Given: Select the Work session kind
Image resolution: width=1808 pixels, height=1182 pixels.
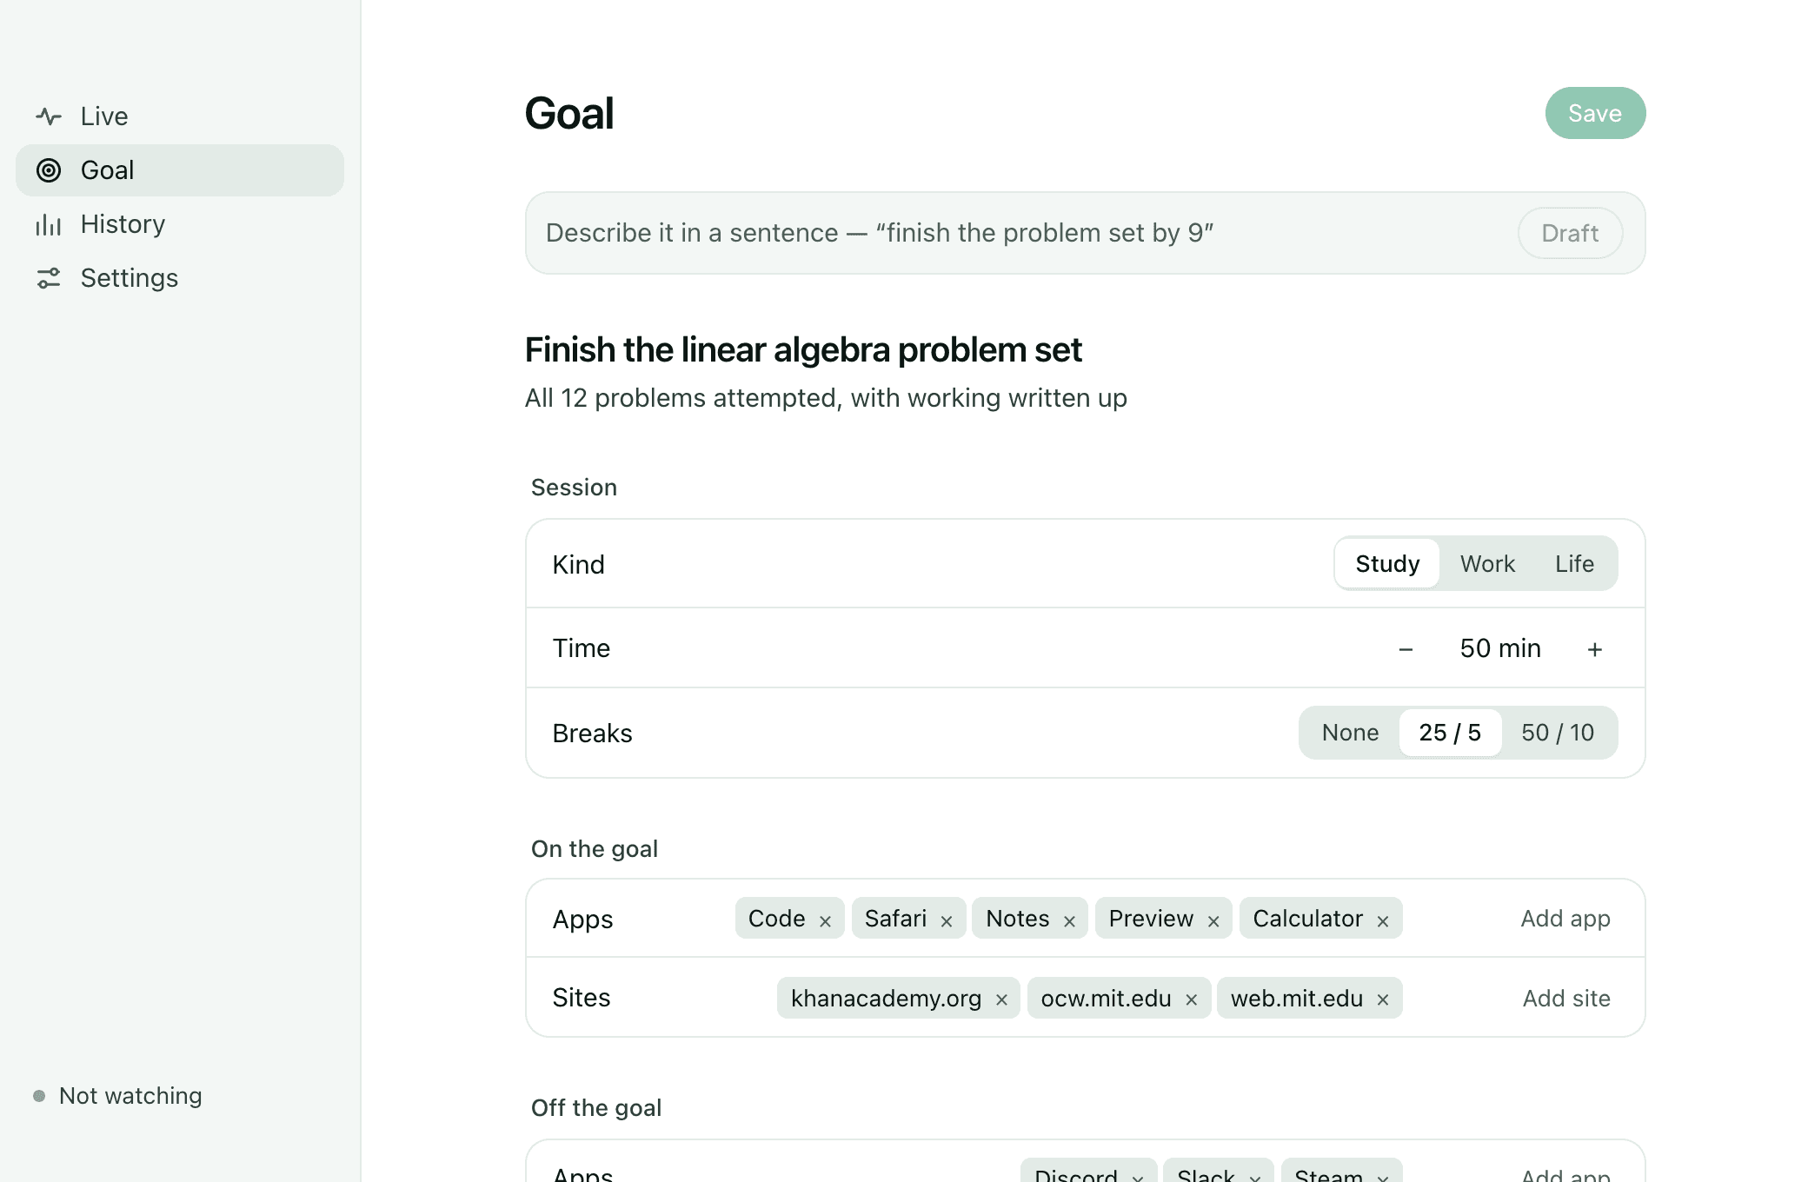Looking at the screenshot, I should click(1487, 564).
